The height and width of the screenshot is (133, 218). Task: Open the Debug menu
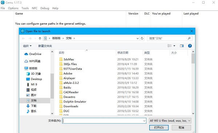tap(45, 8)
